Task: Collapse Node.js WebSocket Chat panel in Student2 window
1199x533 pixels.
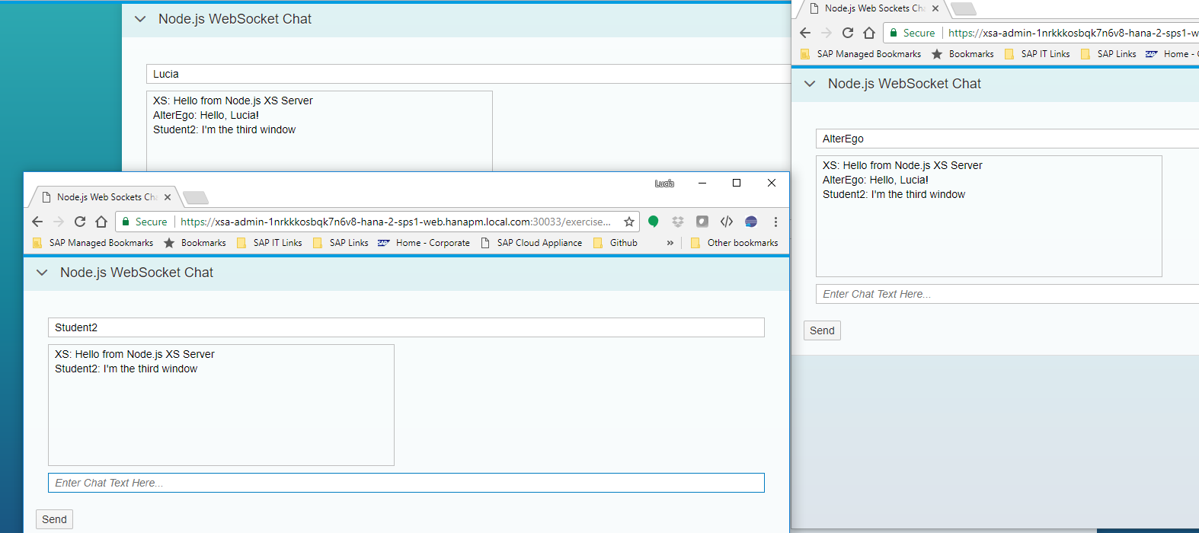Action: [x=42, y=273]
